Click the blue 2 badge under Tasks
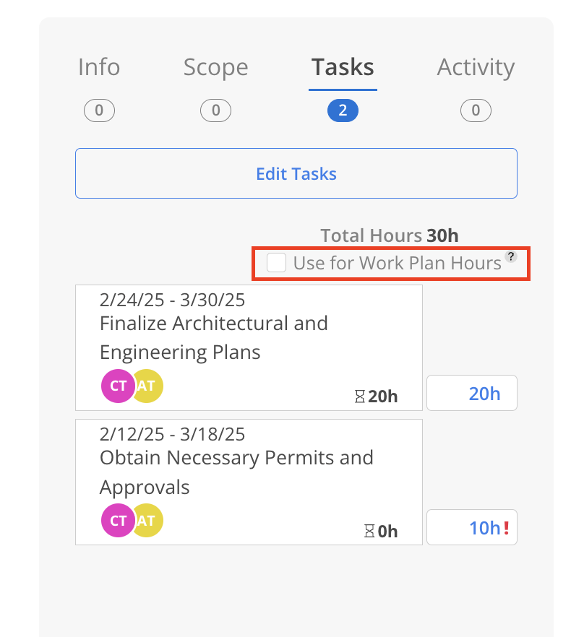This screenshot has height=637, width=571. click(343, 110)
